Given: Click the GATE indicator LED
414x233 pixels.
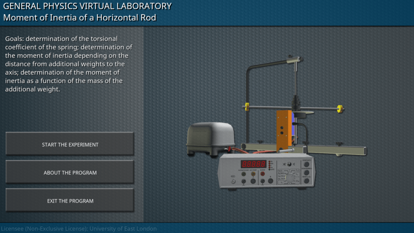Looking at the screenshot, I should pos(270,169).
